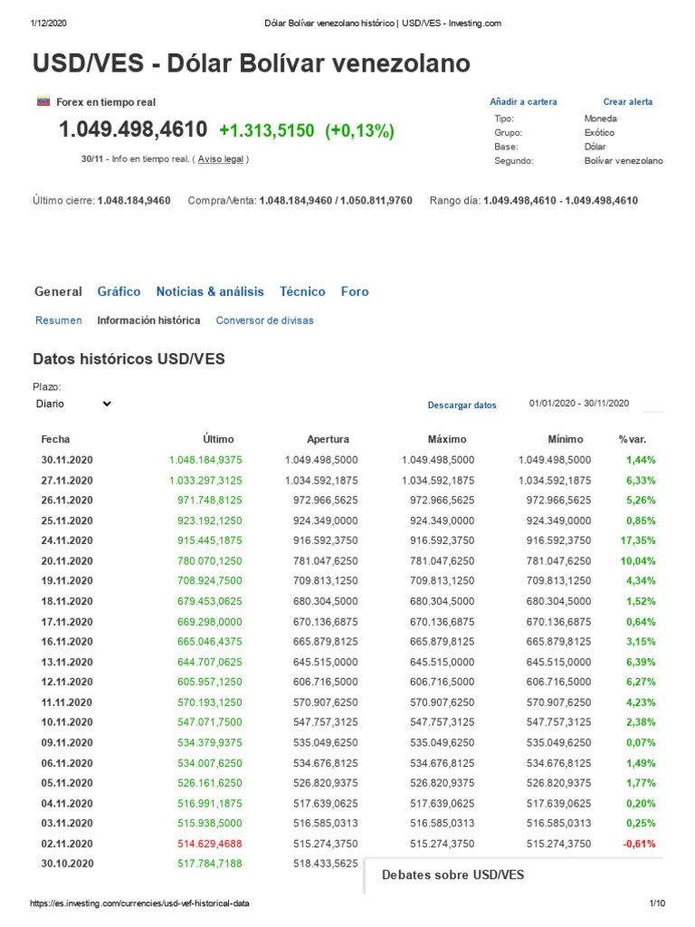Viewport: 695px width, 927px height.
Task: Open the Resumen sub-tab
Action: coord(59,320)
